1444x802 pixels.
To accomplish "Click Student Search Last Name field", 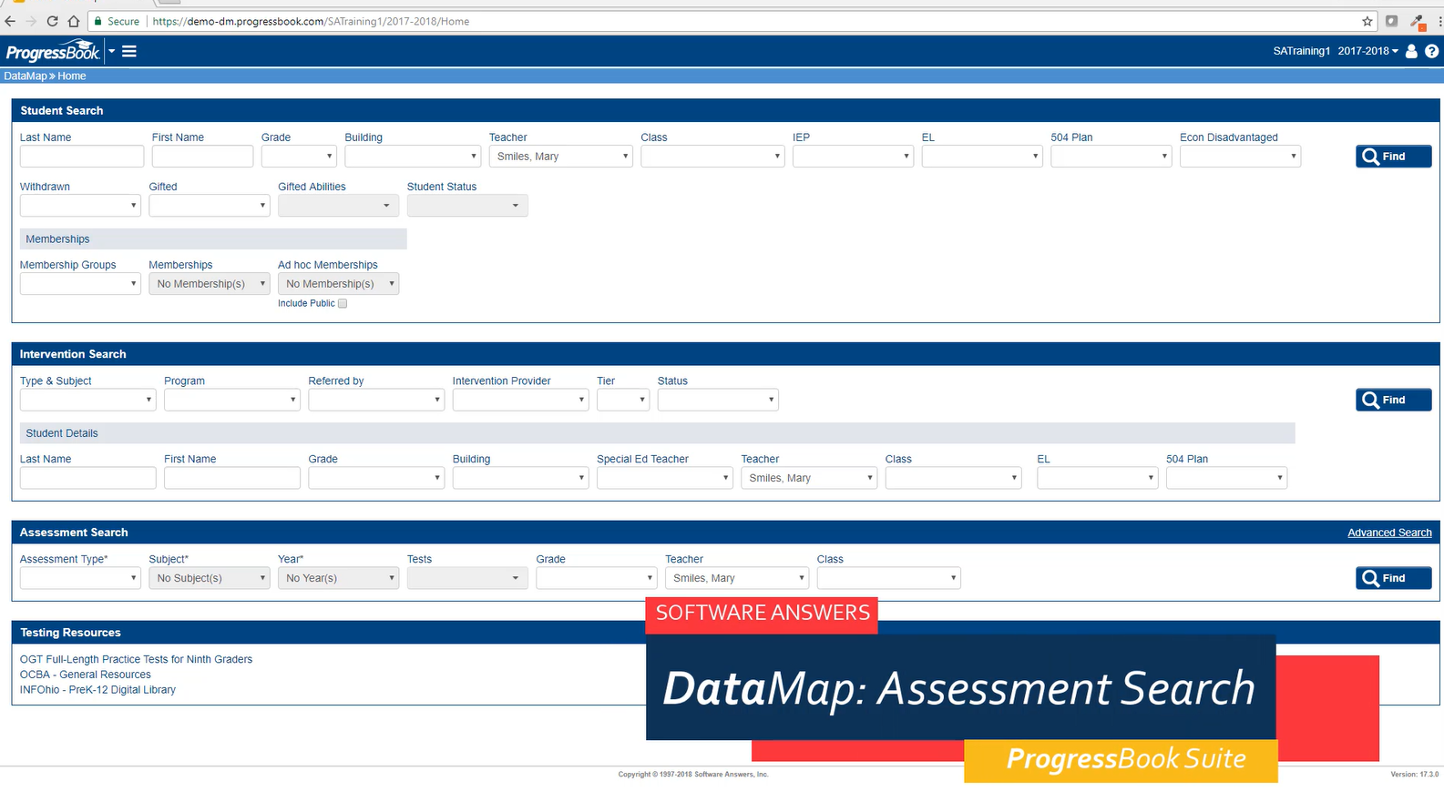I will tap(82, 157).
